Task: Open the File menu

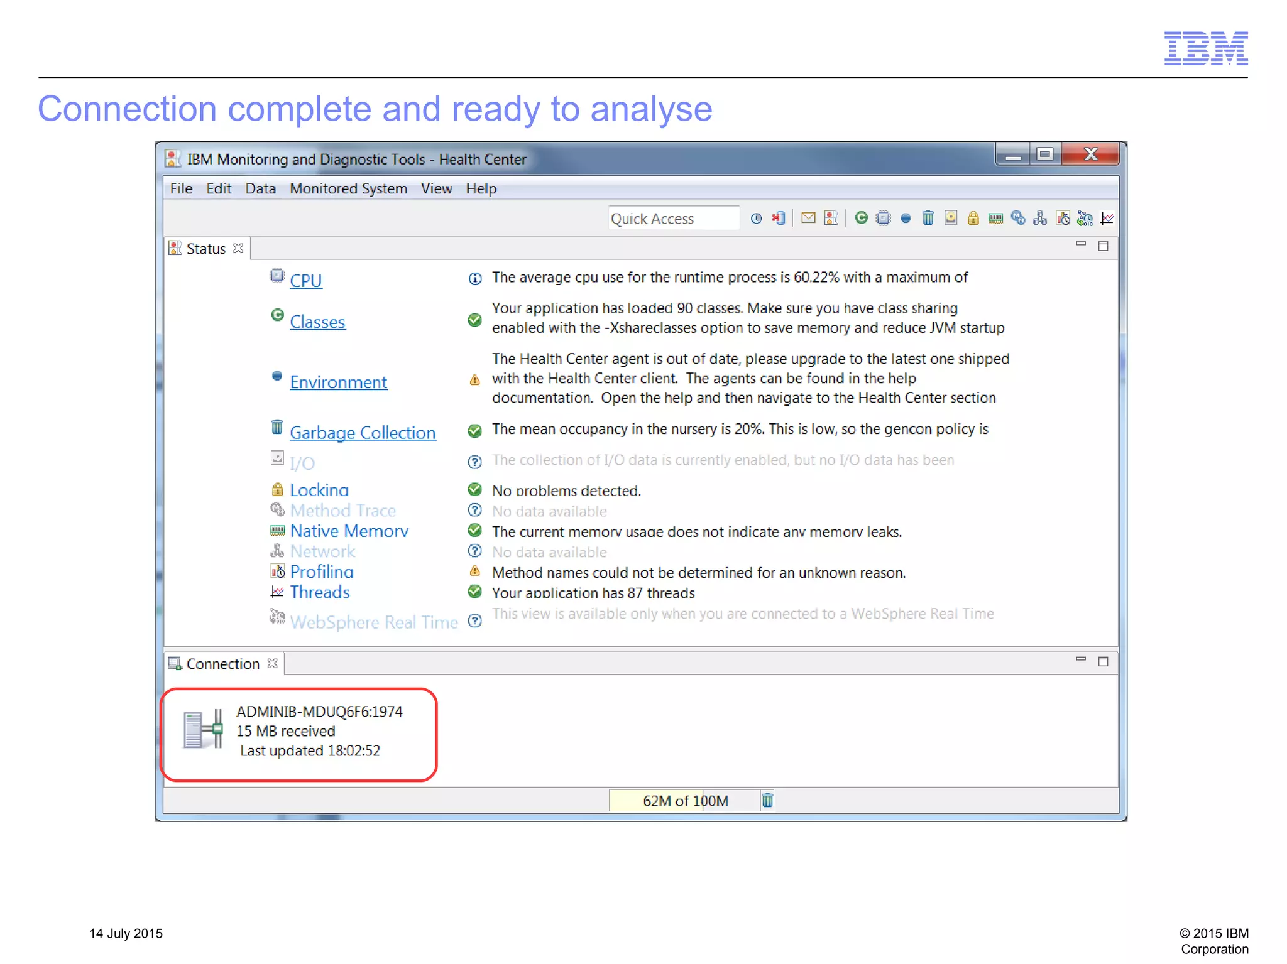Action: pyautogui.click(x=181, y=188)
